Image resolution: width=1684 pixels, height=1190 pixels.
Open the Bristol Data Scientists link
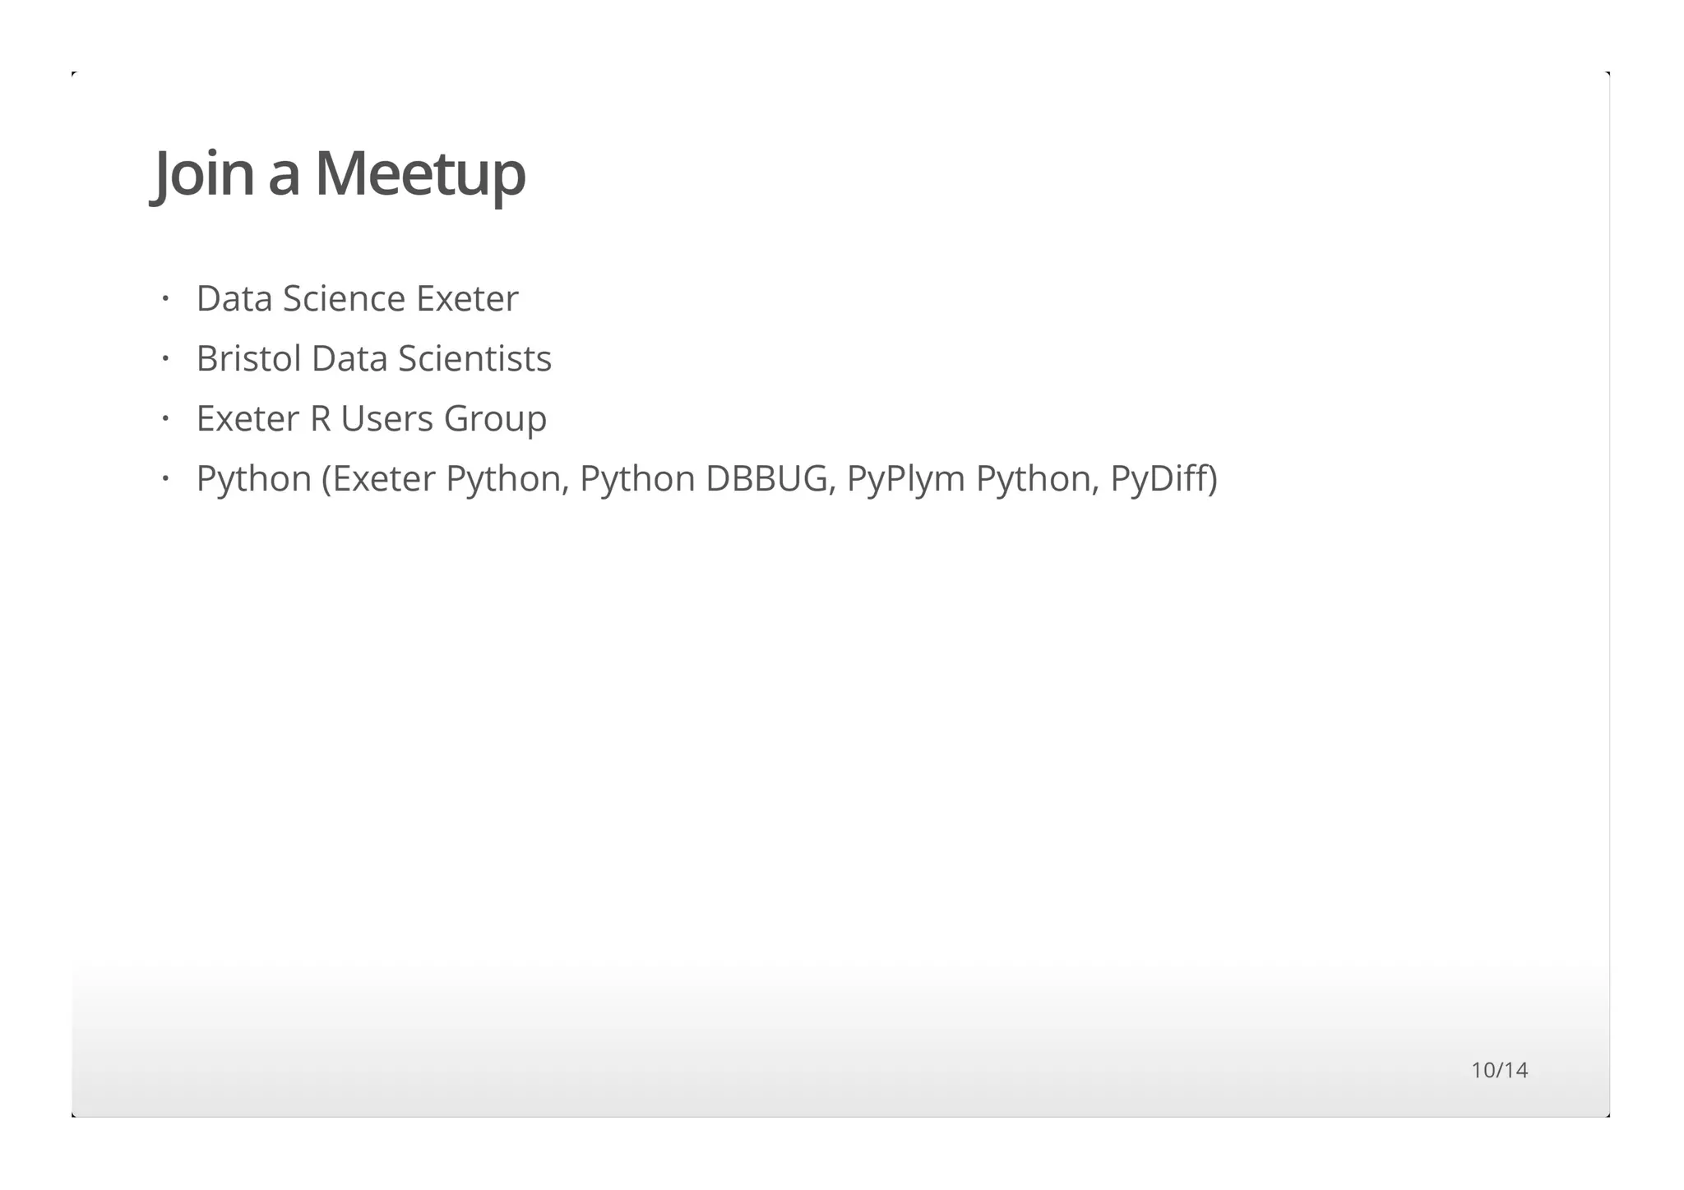(373, 358)
